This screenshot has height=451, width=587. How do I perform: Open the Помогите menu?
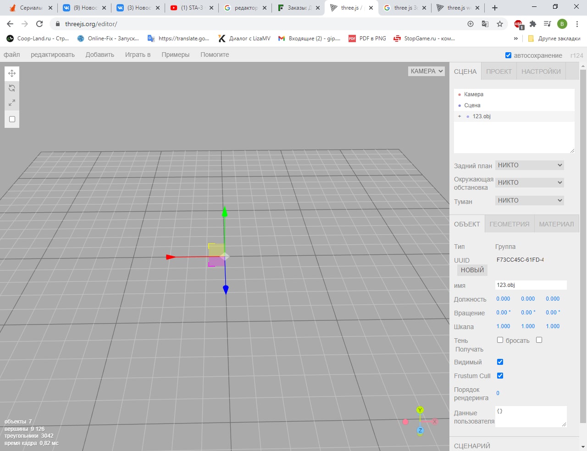point(215,55)
